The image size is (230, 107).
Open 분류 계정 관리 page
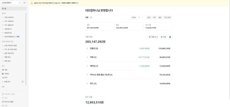9,53
